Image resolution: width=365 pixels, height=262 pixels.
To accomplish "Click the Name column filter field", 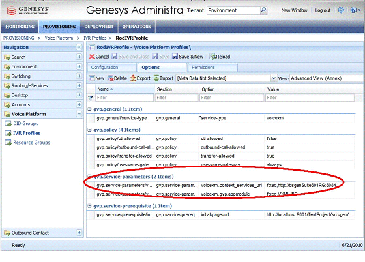I will click(x=124, y=98).
